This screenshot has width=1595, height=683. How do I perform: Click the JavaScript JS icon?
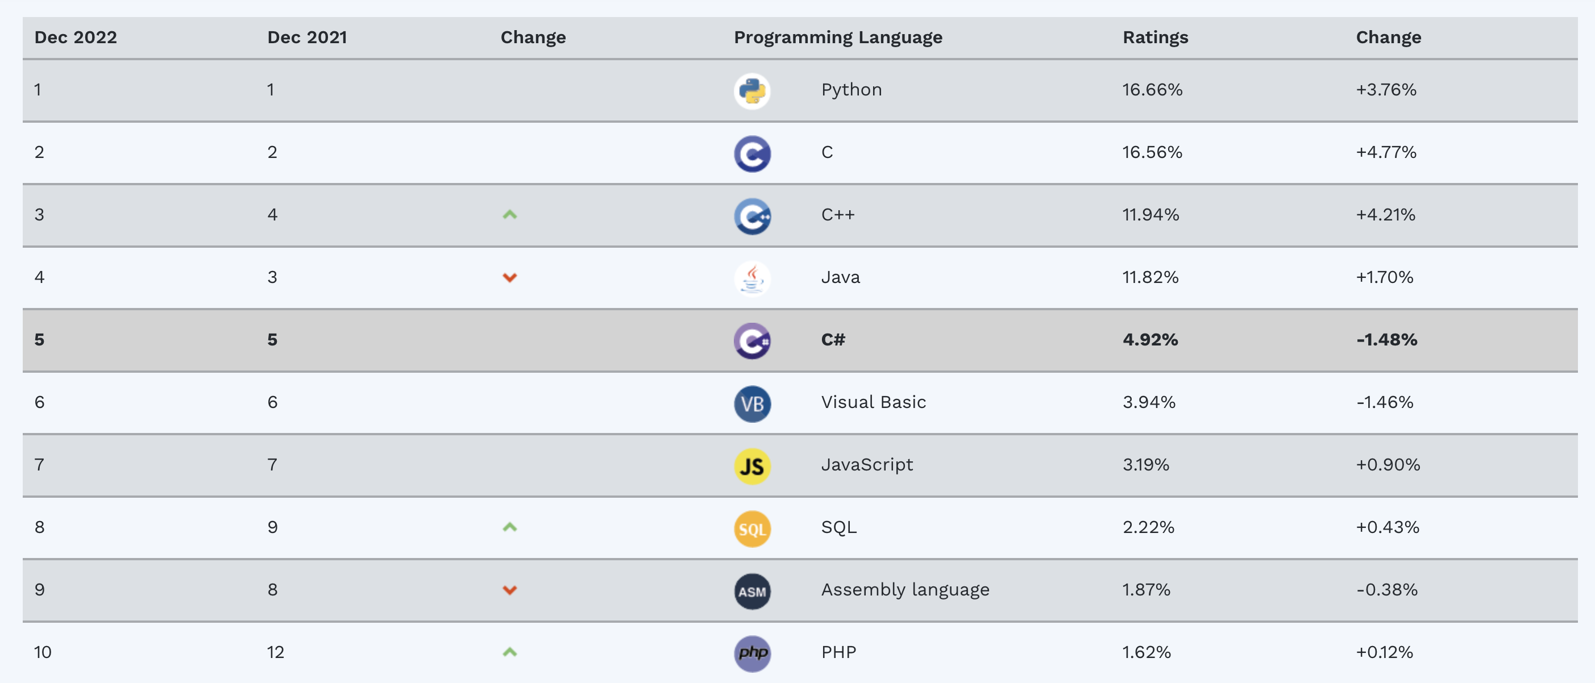(751, 465)
